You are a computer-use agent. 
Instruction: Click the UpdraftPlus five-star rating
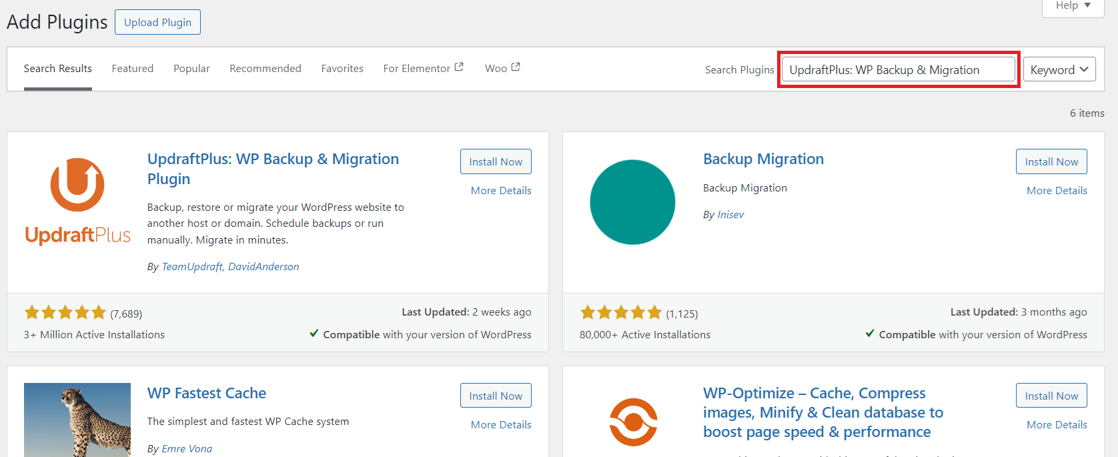click(65, 312)
